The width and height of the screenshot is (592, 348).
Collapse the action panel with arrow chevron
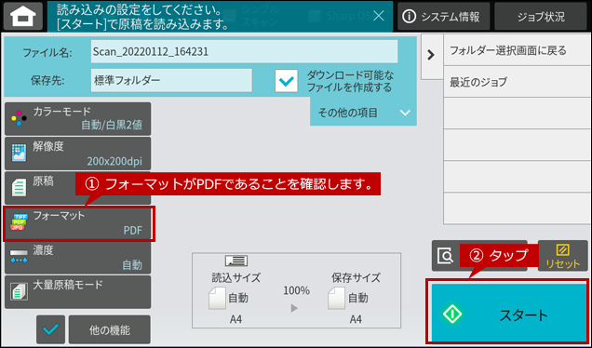(x=431, y=56)
